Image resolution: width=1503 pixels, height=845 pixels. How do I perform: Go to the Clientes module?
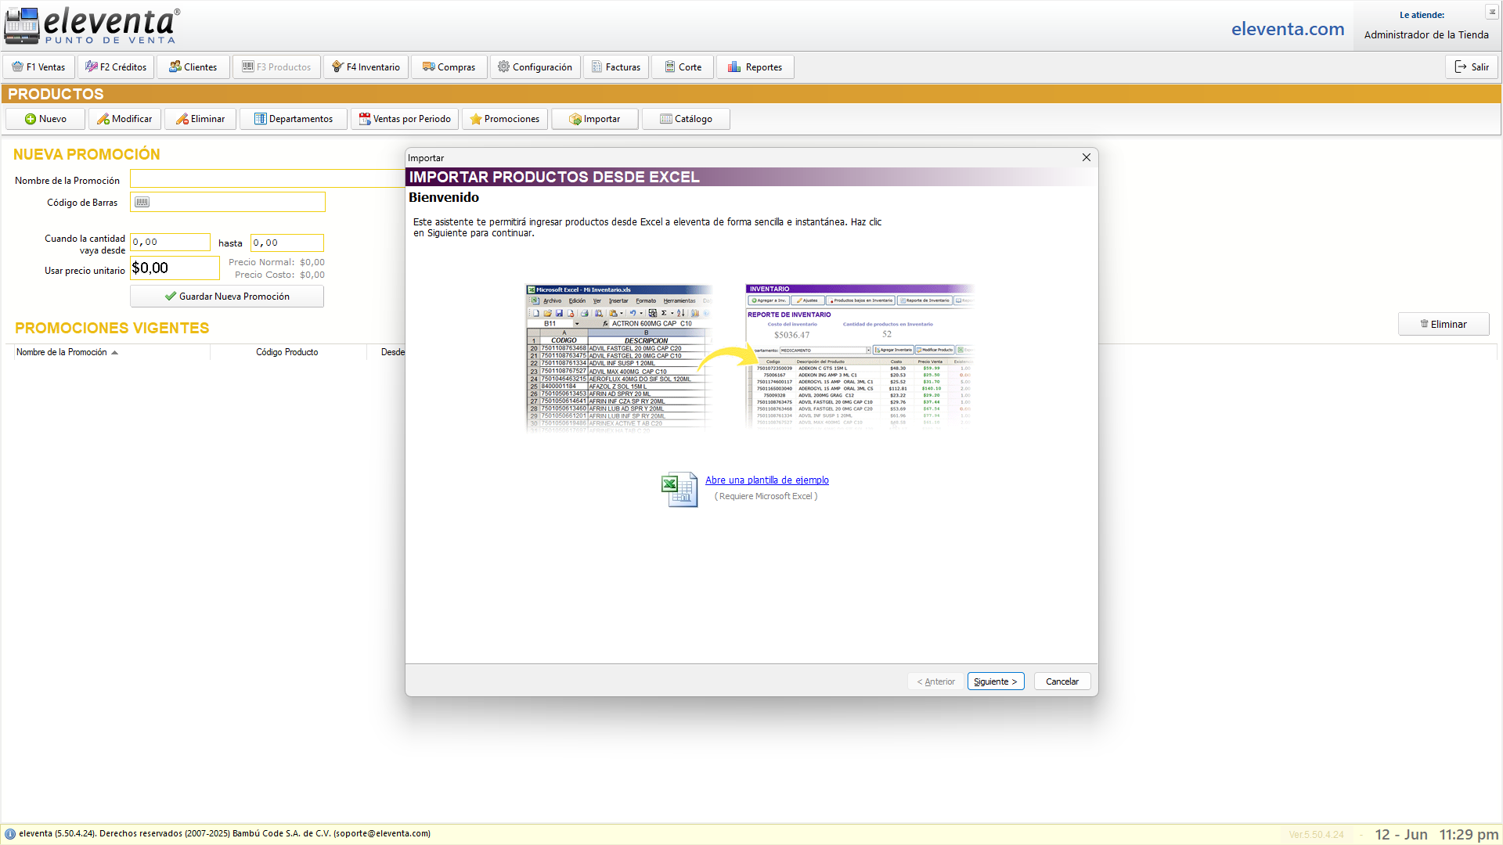[193, 67]
